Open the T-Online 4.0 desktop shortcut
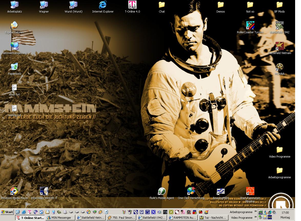This screenshot has width=301, height=221. coord(132,7)
